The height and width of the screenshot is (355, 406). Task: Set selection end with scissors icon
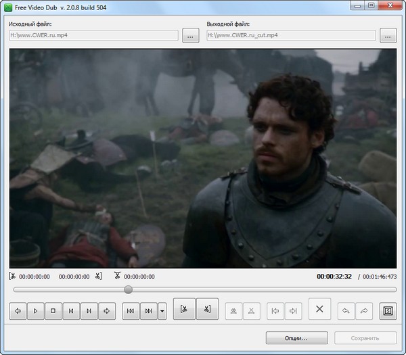(x=207, y=310)
